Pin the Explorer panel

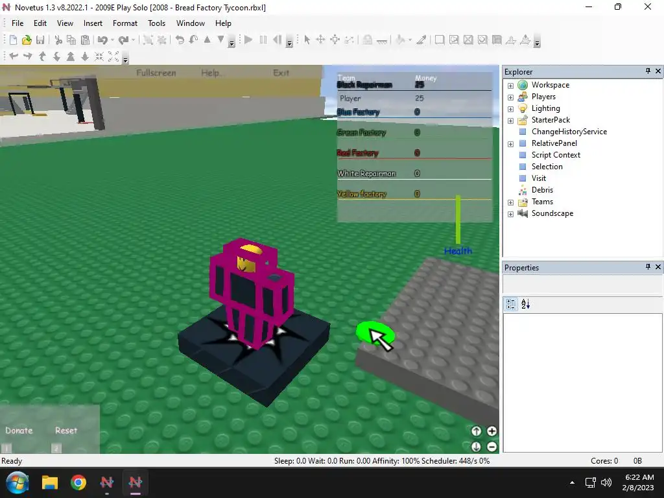pos(648,71)
